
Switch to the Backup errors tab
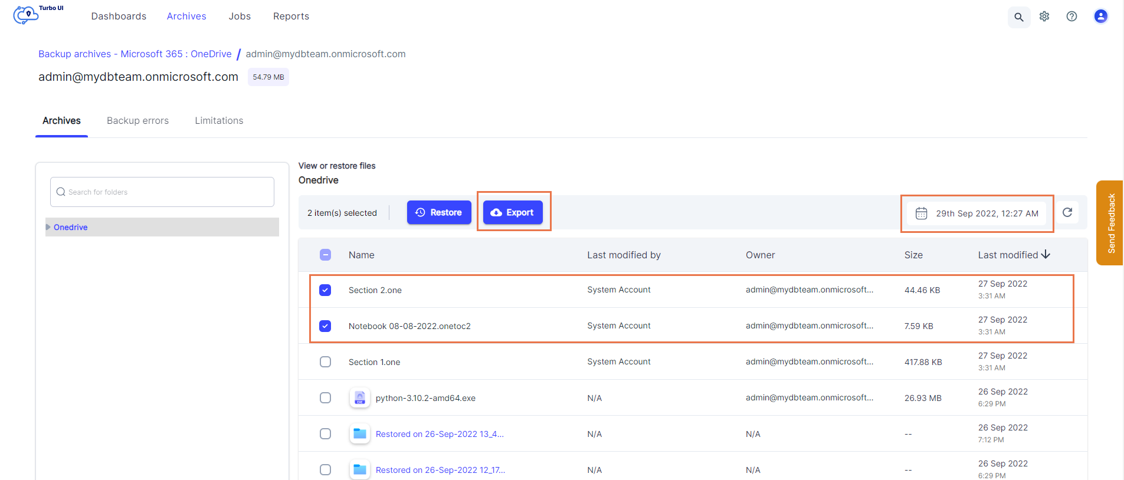(x=137, y=121)
